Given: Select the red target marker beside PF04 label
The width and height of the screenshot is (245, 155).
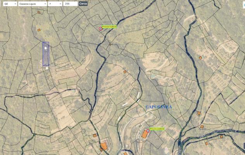Looking at the screenshot, I should (100, 29).
